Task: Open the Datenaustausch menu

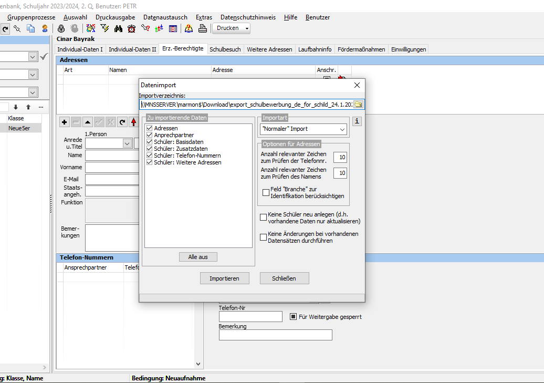Action: point(165,17)
